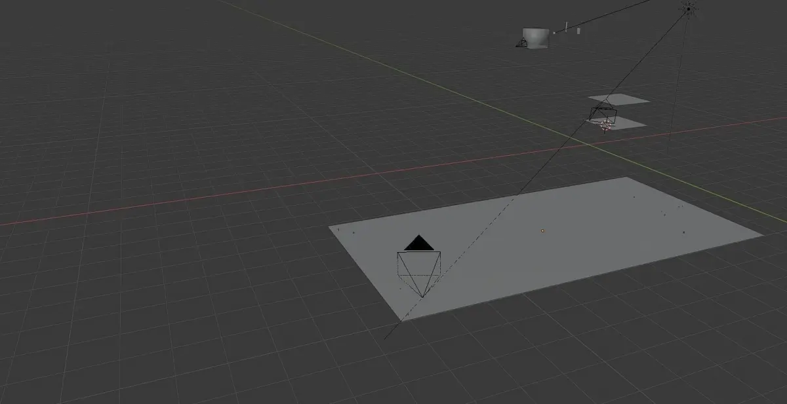Click the orange origin dot on the plane
The width and height of the screenshot is (787, 404).
click(542, 230)
